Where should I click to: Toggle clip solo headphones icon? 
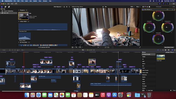[x=163, y=50]
